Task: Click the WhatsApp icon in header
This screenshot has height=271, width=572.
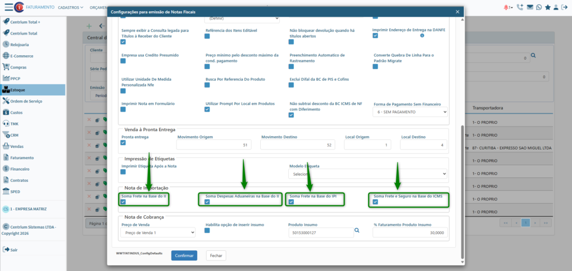Action: click(x=539, y=7)
